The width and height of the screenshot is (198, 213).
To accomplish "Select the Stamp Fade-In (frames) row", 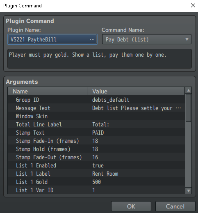I will [x=96, y=141].
